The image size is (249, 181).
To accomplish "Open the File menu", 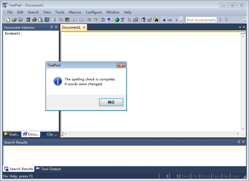I will (x=10, y=12).
